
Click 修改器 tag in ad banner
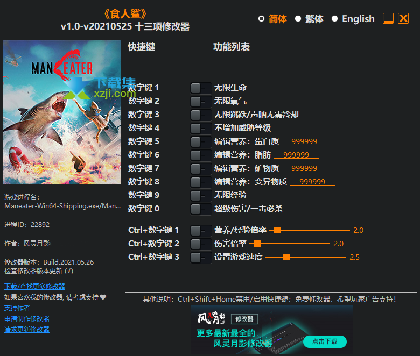[x=244, y=319]
